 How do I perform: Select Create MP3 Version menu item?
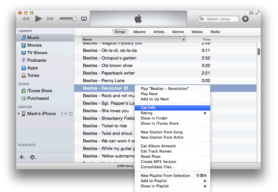158,162
